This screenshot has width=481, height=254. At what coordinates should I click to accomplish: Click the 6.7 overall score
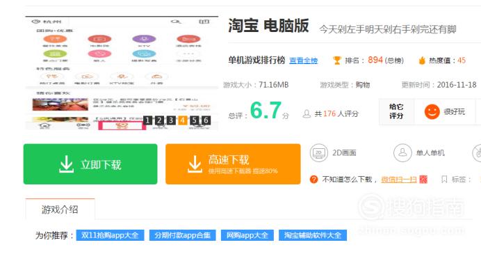[266, 110]
